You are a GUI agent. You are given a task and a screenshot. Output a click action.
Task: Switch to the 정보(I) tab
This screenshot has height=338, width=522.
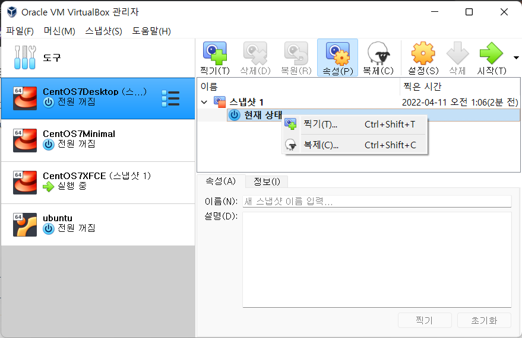coord(267,181)
